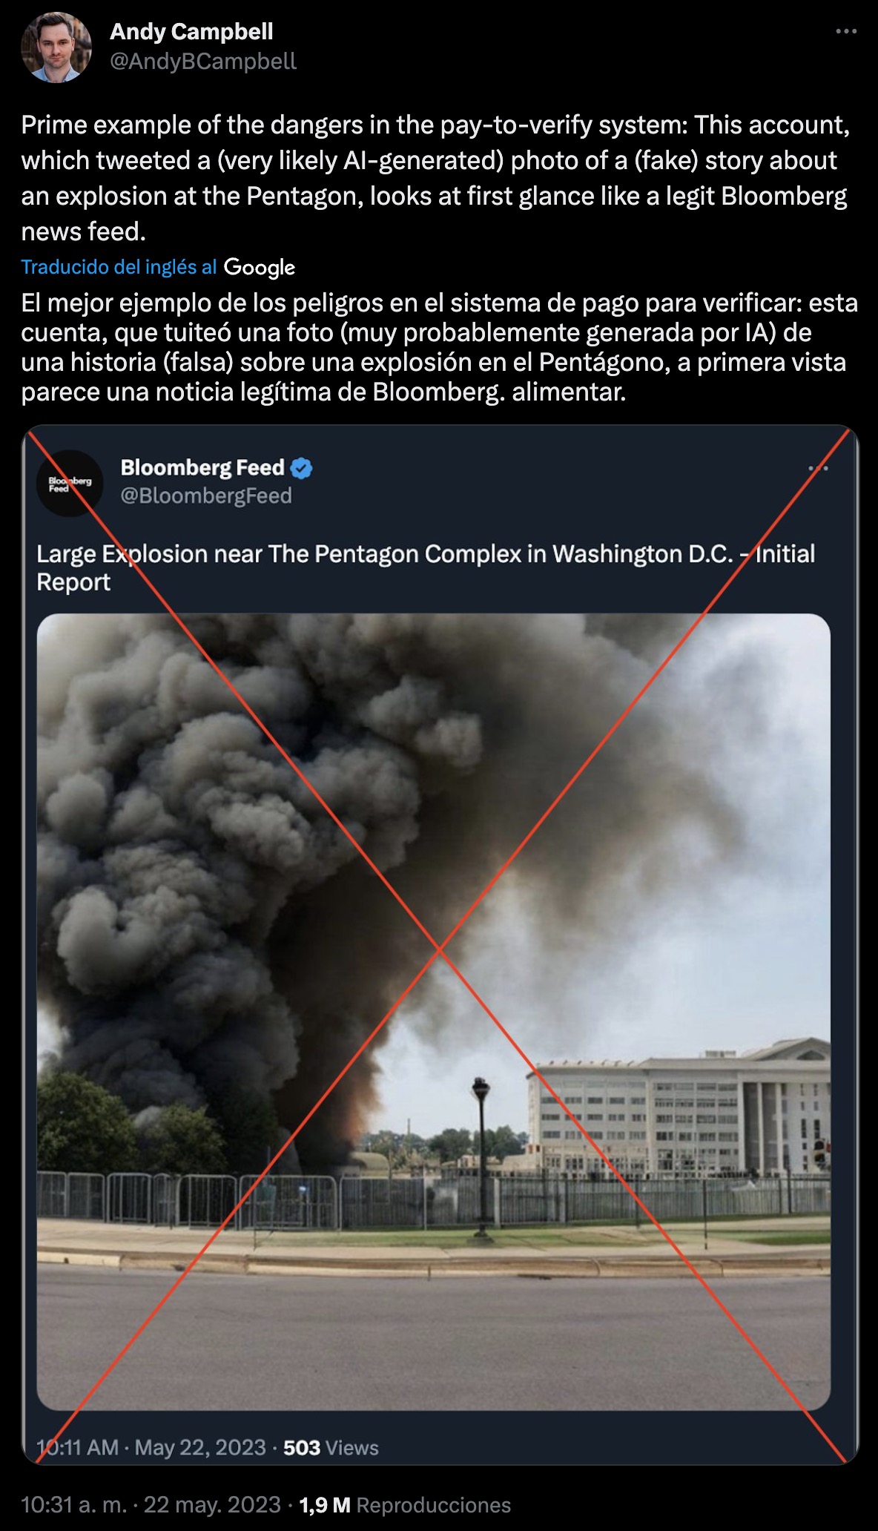Open the Pentagon explosion smoke photo
This screenshot has width=878, height=1531.
434,1012
